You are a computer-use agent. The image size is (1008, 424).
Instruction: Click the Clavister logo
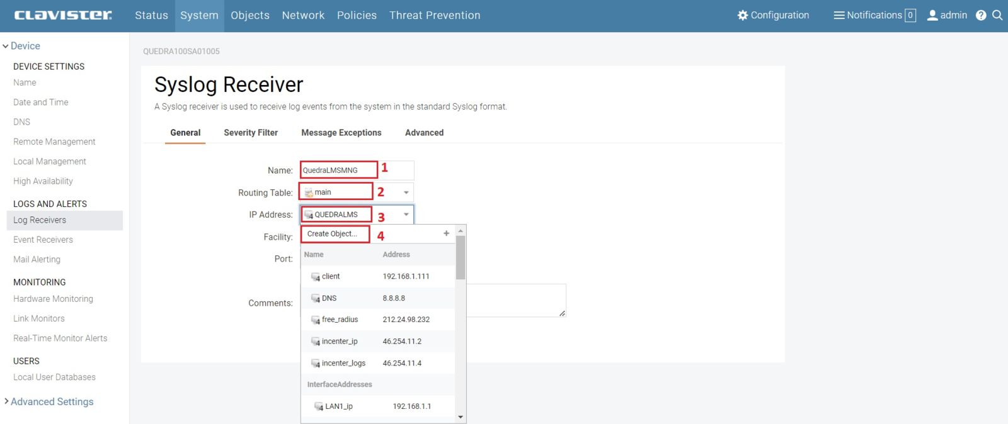click(x=63, y=15)
